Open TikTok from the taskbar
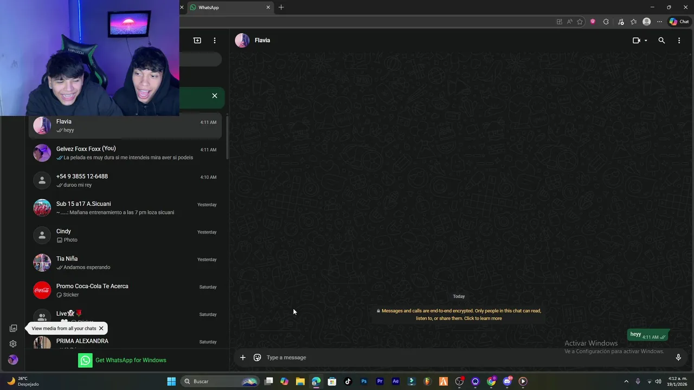This screenshot has height=390, width=694. (348, 381)
